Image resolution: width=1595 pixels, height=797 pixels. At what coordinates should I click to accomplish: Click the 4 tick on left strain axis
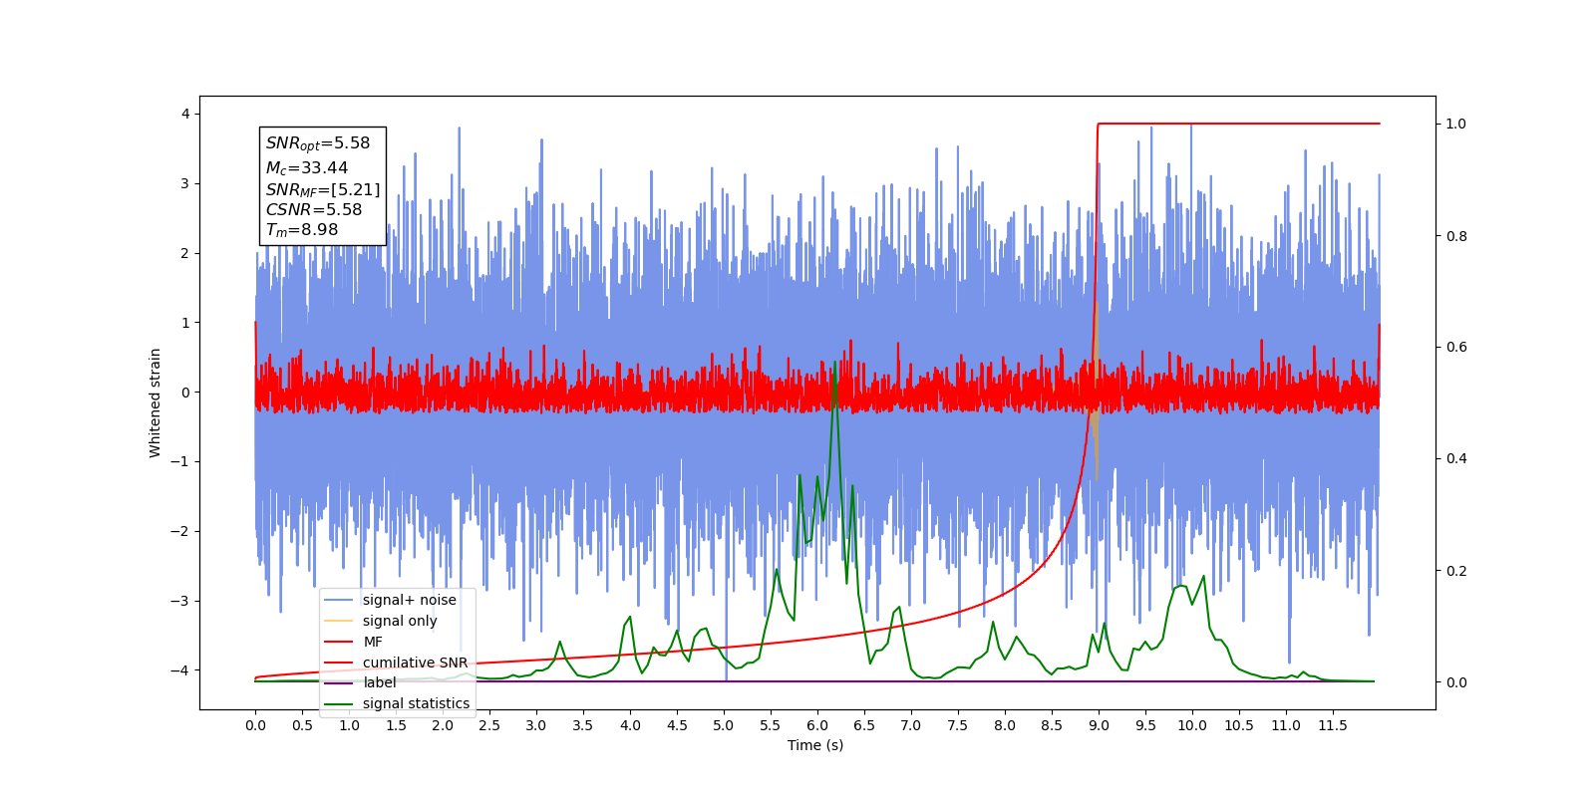click(x=185, y=114)
